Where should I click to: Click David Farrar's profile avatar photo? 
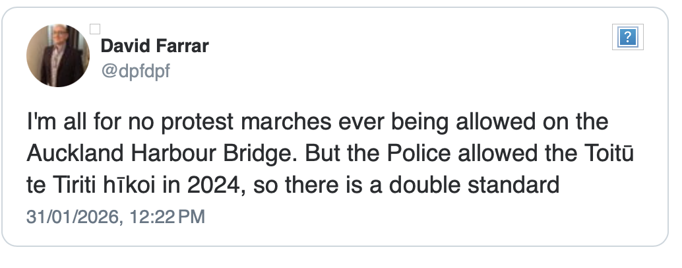[58, 55]
